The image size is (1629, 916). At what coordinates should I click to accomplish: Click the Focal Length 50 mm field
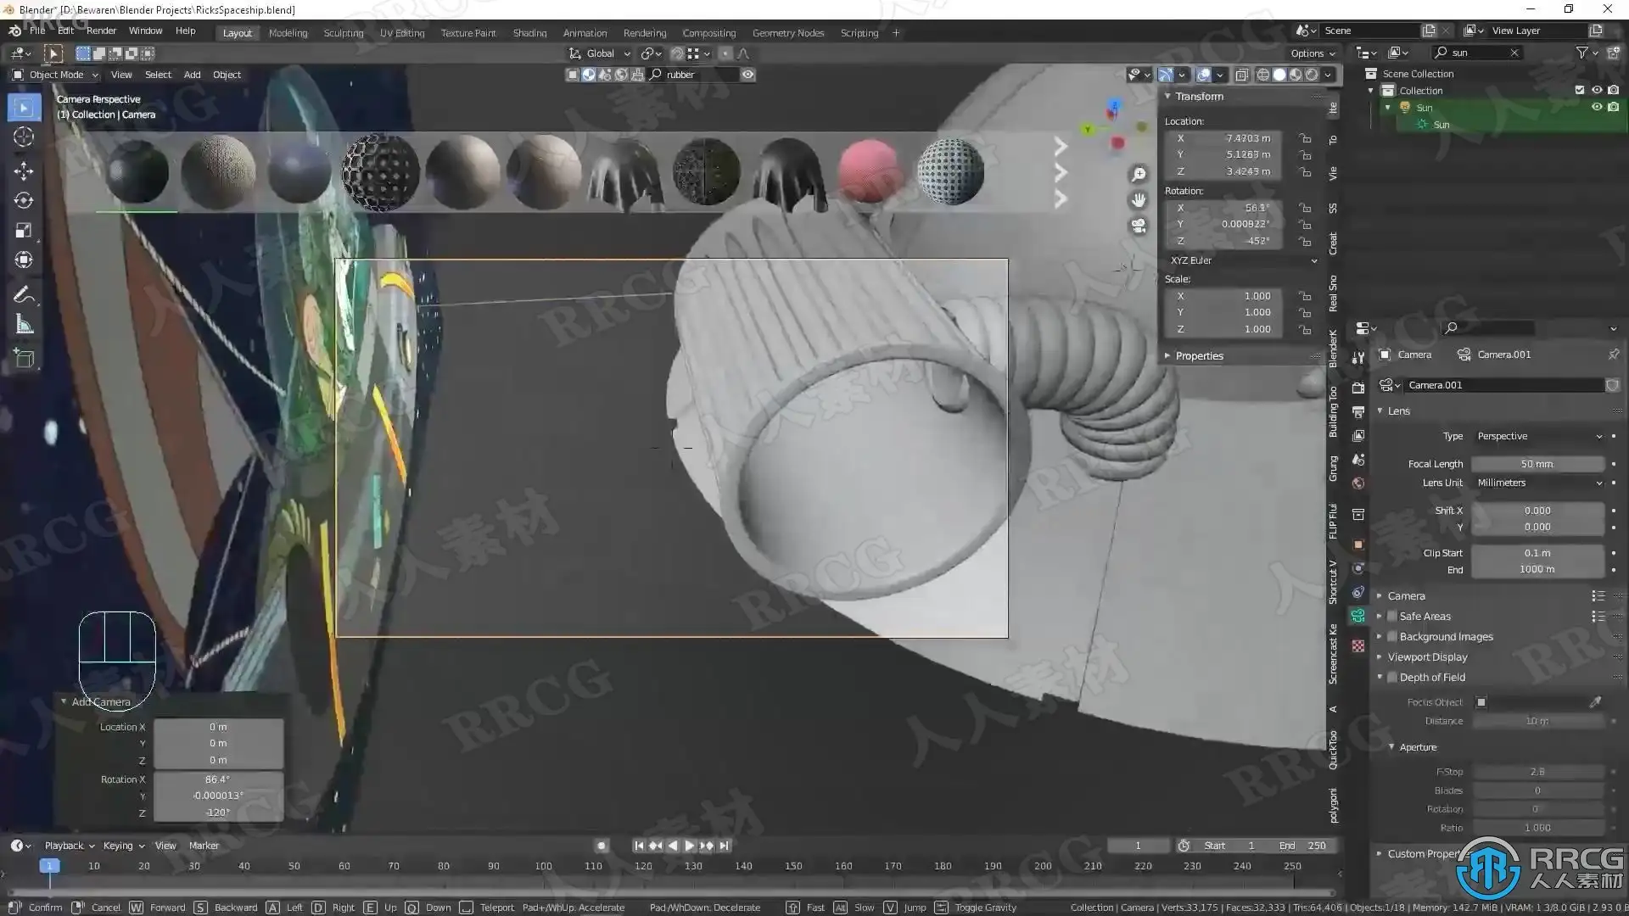pos(1537,464)
